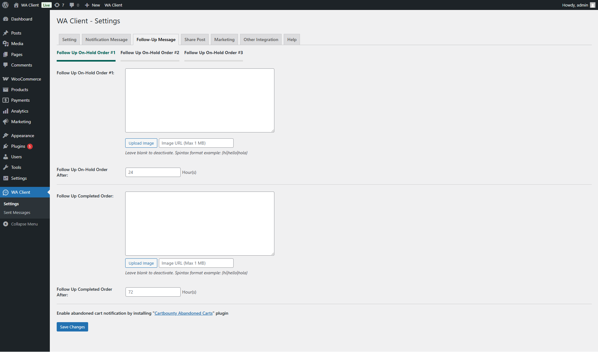Viewport: 598px width, 352px height.
Task: Select Follow Up On-Hold Order #2 subtab
Action: coord(150,53)
